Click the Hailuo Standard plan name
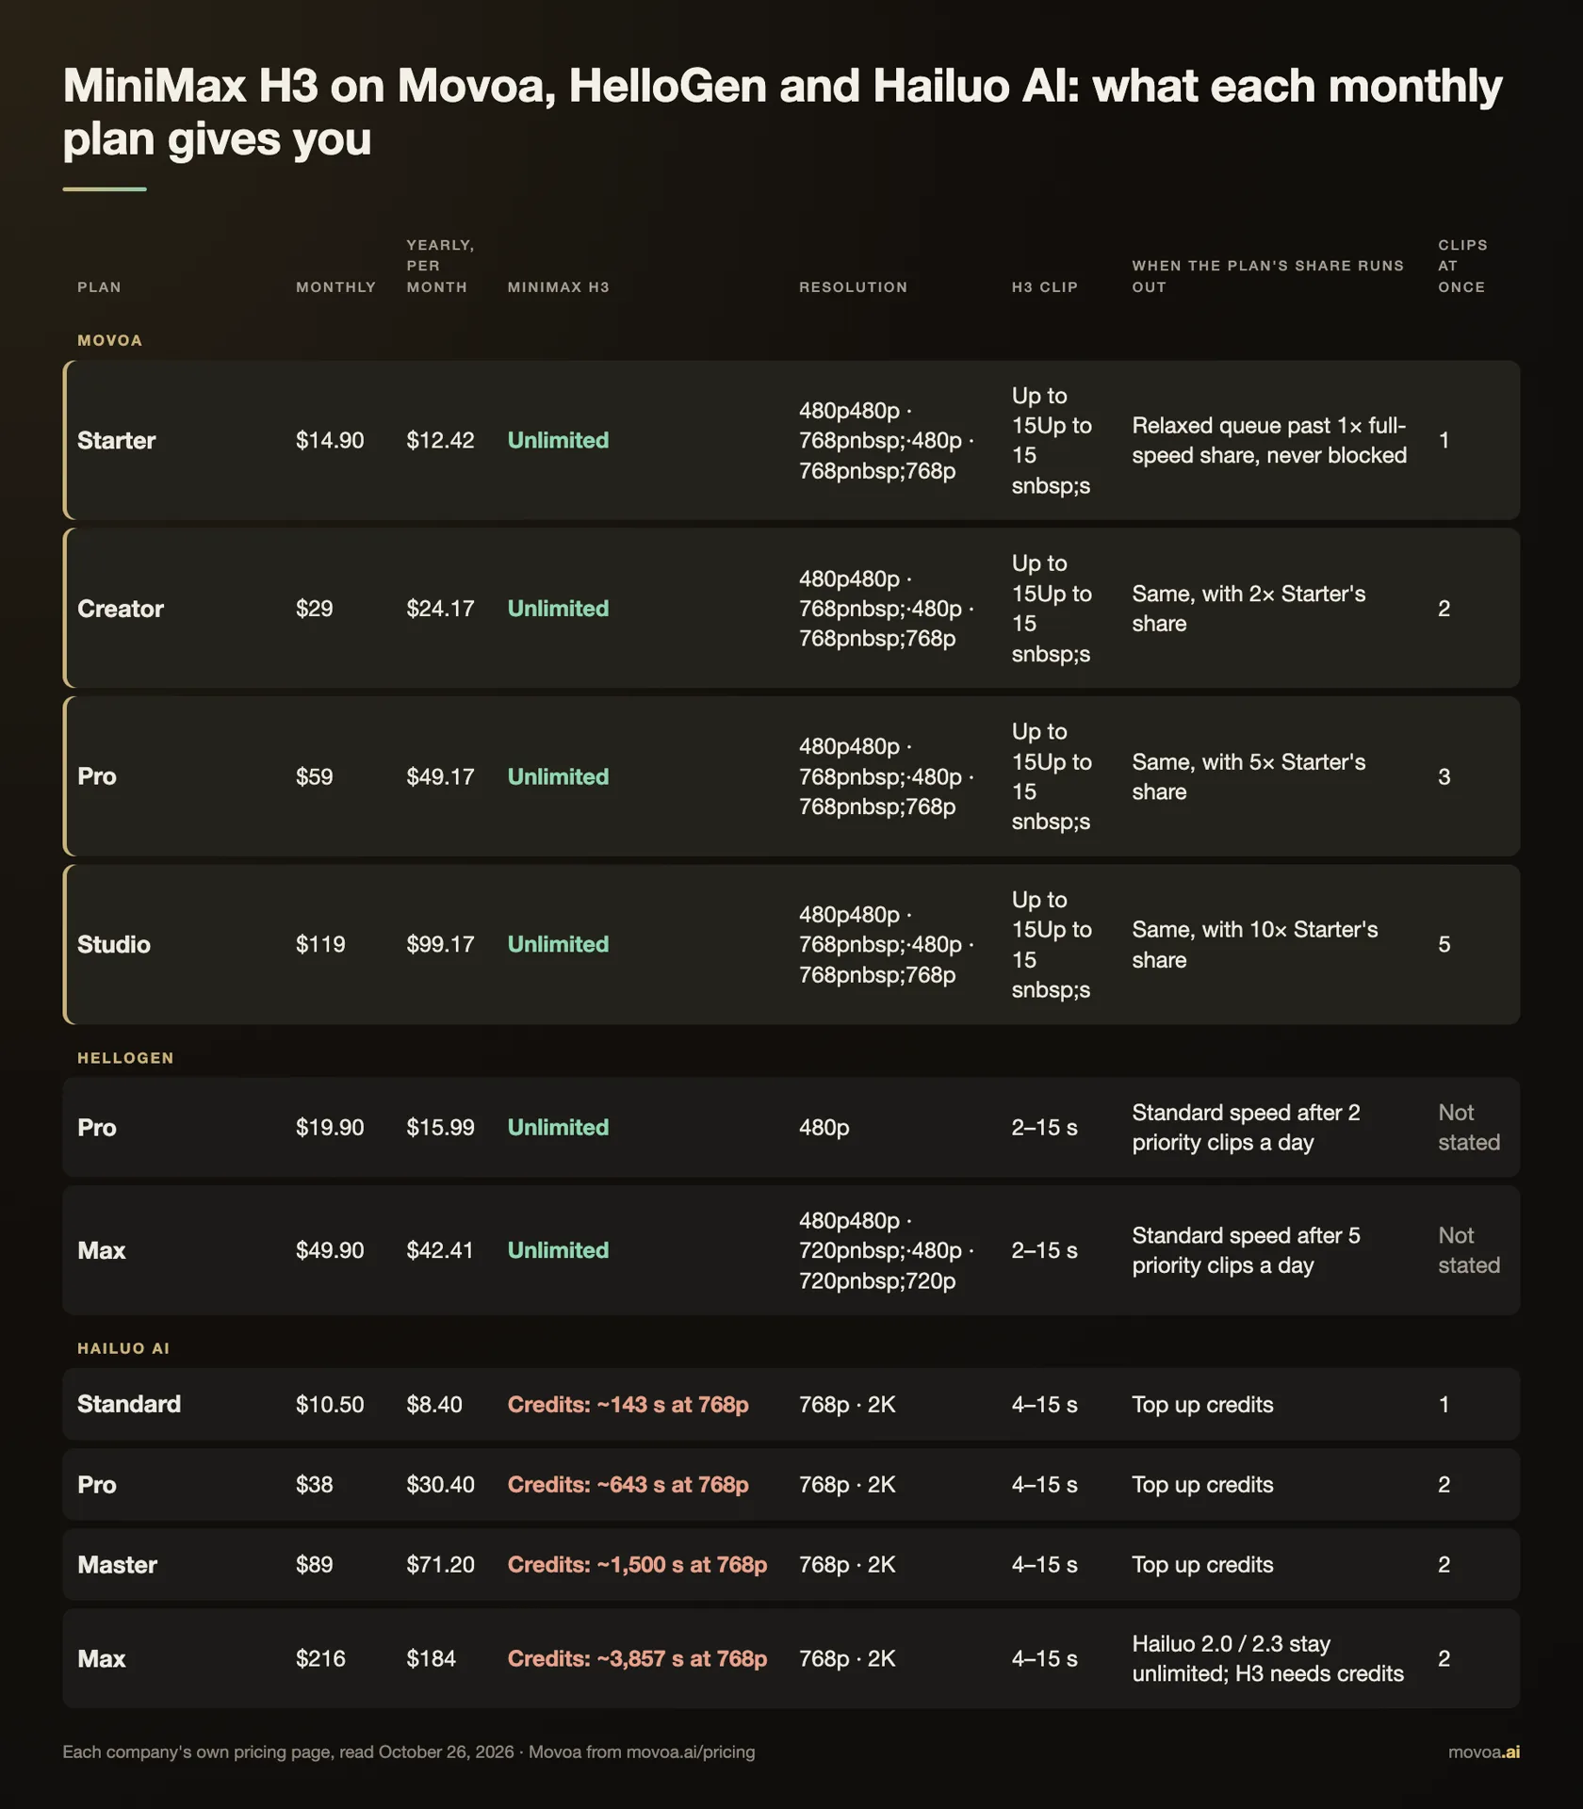Viewport: 1583px width, 1809px height. (x=129, y=1404)
